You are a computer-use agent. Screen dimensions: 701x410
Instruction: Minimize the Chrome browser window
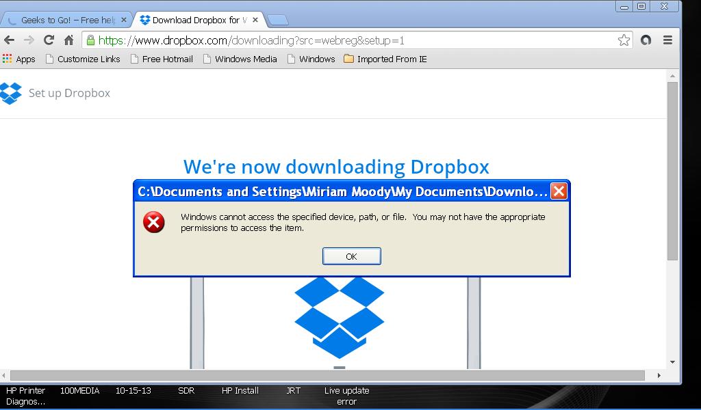point(624,6)
